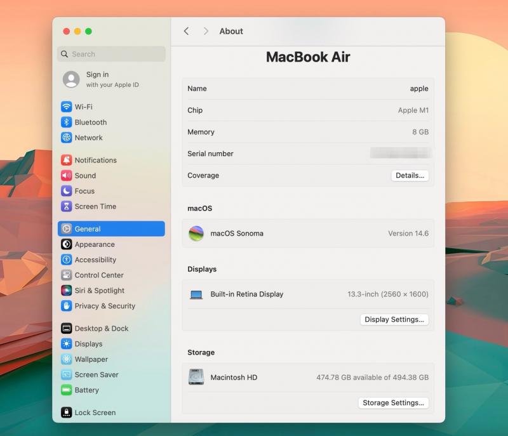
Task: Open coverage Details button
Action: pos(410,175)
